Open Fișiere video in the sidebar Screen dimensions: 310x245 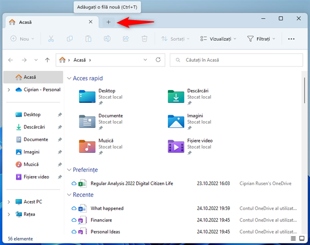coord(32,177)
